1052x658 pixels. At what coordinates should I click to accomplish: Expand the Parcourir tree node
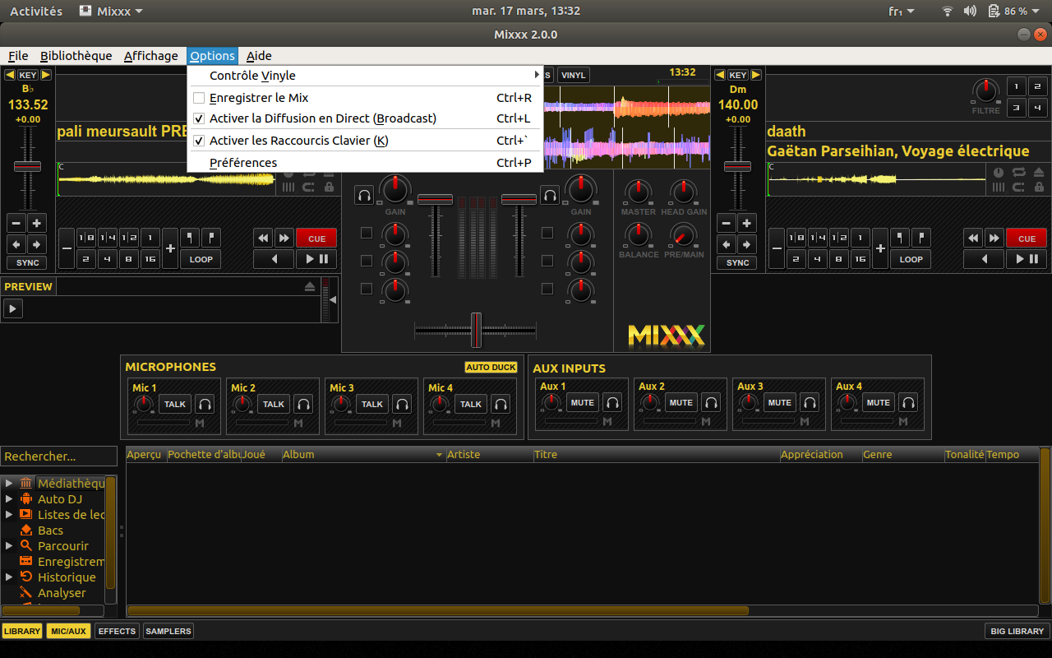point(9,546)
